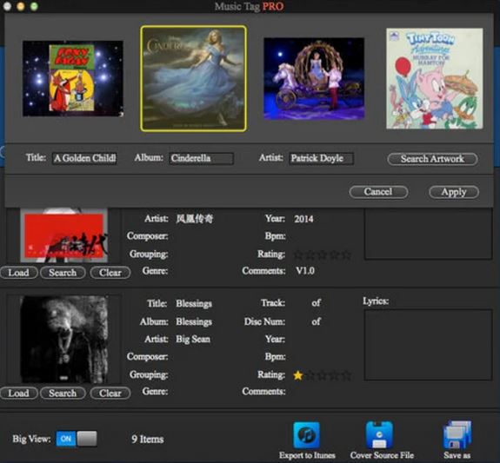Toggle the Big View ON switch
Image resolution: width=500 pixels, height=463 pixels.
(77, 439)
